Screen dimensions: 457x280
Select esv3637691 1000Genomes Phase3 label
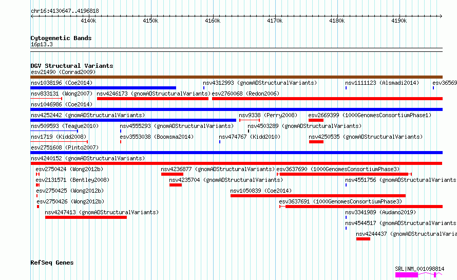(x=340, y=201)
